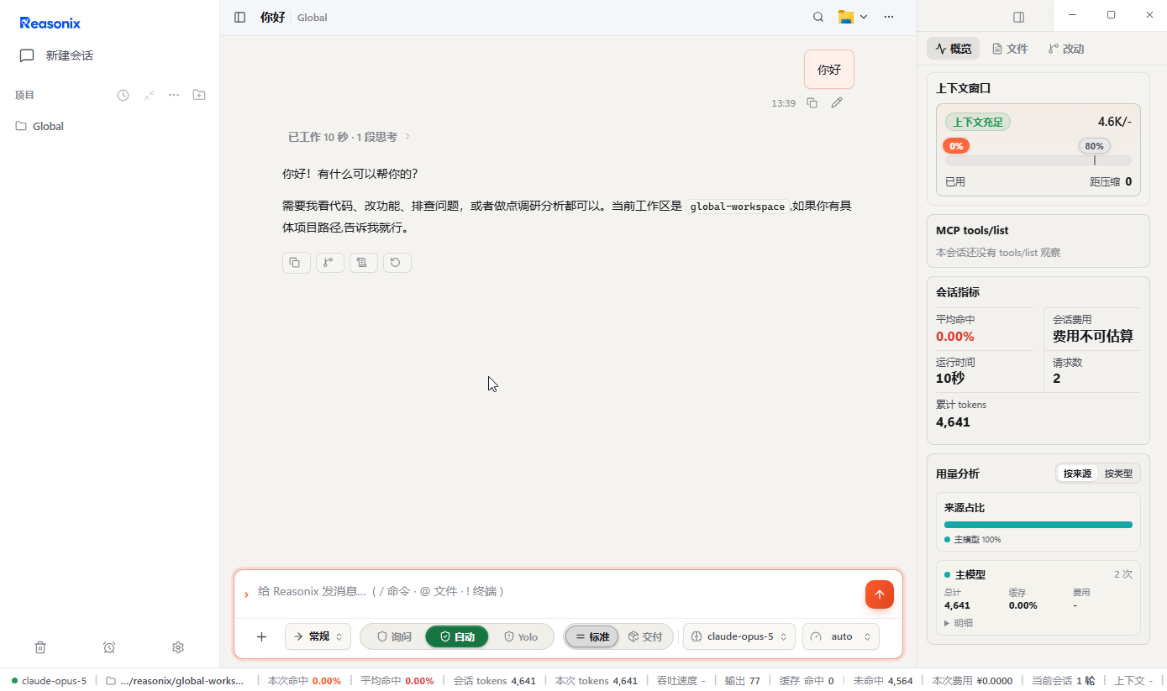Viewport: 1167px width, 691px height.
Task: Click the 主模型 usage card
Action: pyautogui.click(x=1038, y=598)
